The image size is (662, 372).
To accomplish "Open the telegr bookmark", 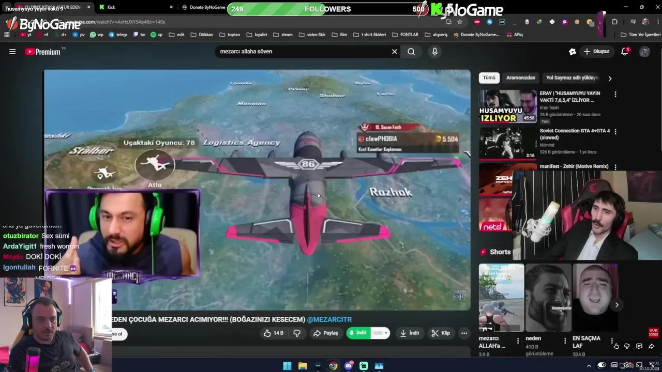I will [x=119, y=35].
